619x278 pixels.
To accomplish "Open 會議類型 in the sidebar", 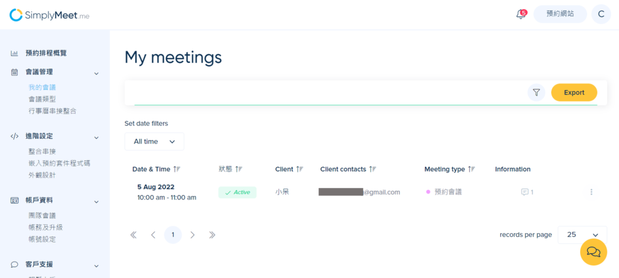I will point(42,99).
